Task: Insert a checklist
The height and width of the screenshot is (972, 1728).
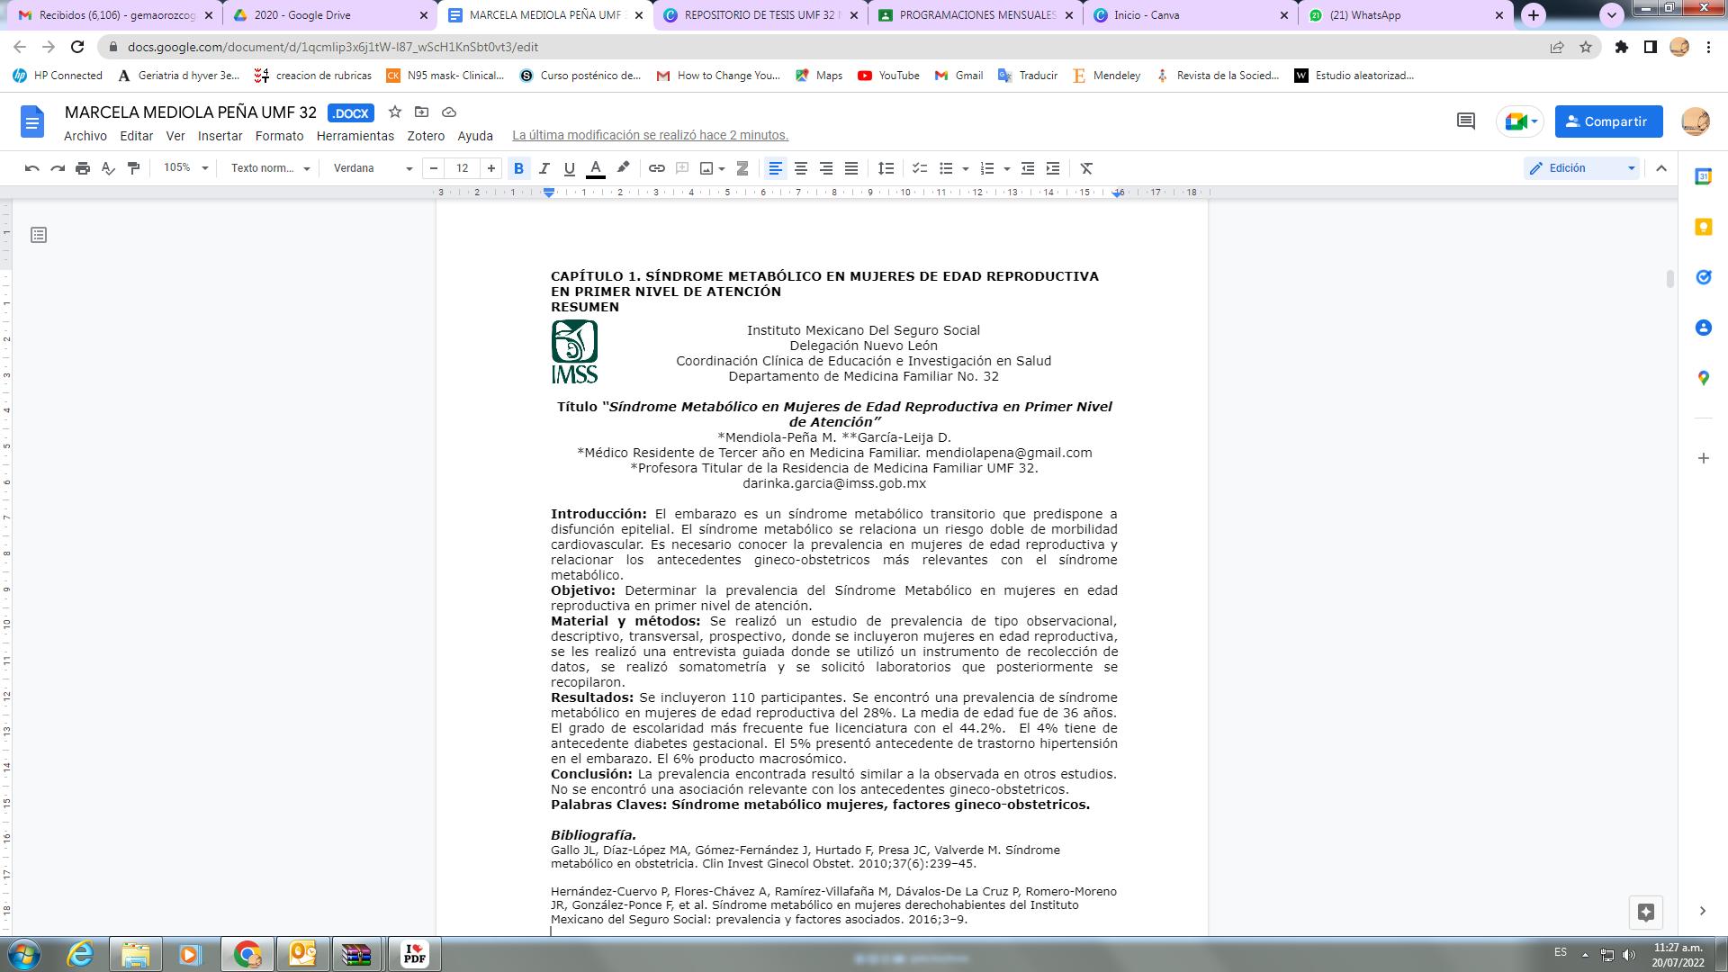Action: [x=919, y=168]
